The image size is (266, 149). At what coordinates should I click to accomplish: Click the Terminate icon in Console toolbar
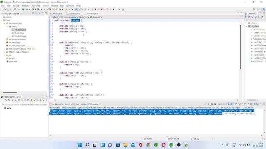click(209, 104)
